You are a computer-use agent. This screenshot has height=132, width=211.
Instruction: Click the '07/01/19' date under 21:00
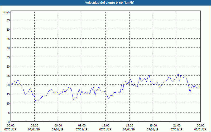(x=176, y=129)
